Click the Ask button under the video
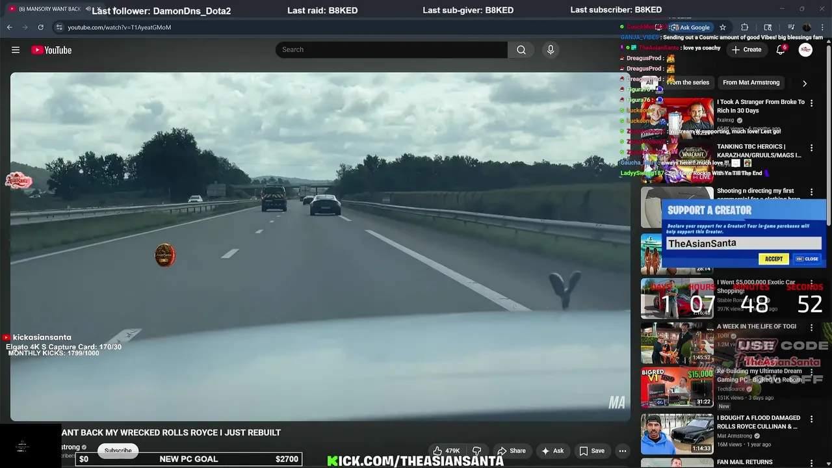The width and height of the screenshot is (832, 468). click(552, 450)
